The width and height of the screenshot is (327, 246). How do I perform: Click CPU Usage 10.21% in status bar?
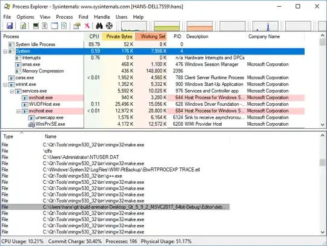(x=22, y=241)
